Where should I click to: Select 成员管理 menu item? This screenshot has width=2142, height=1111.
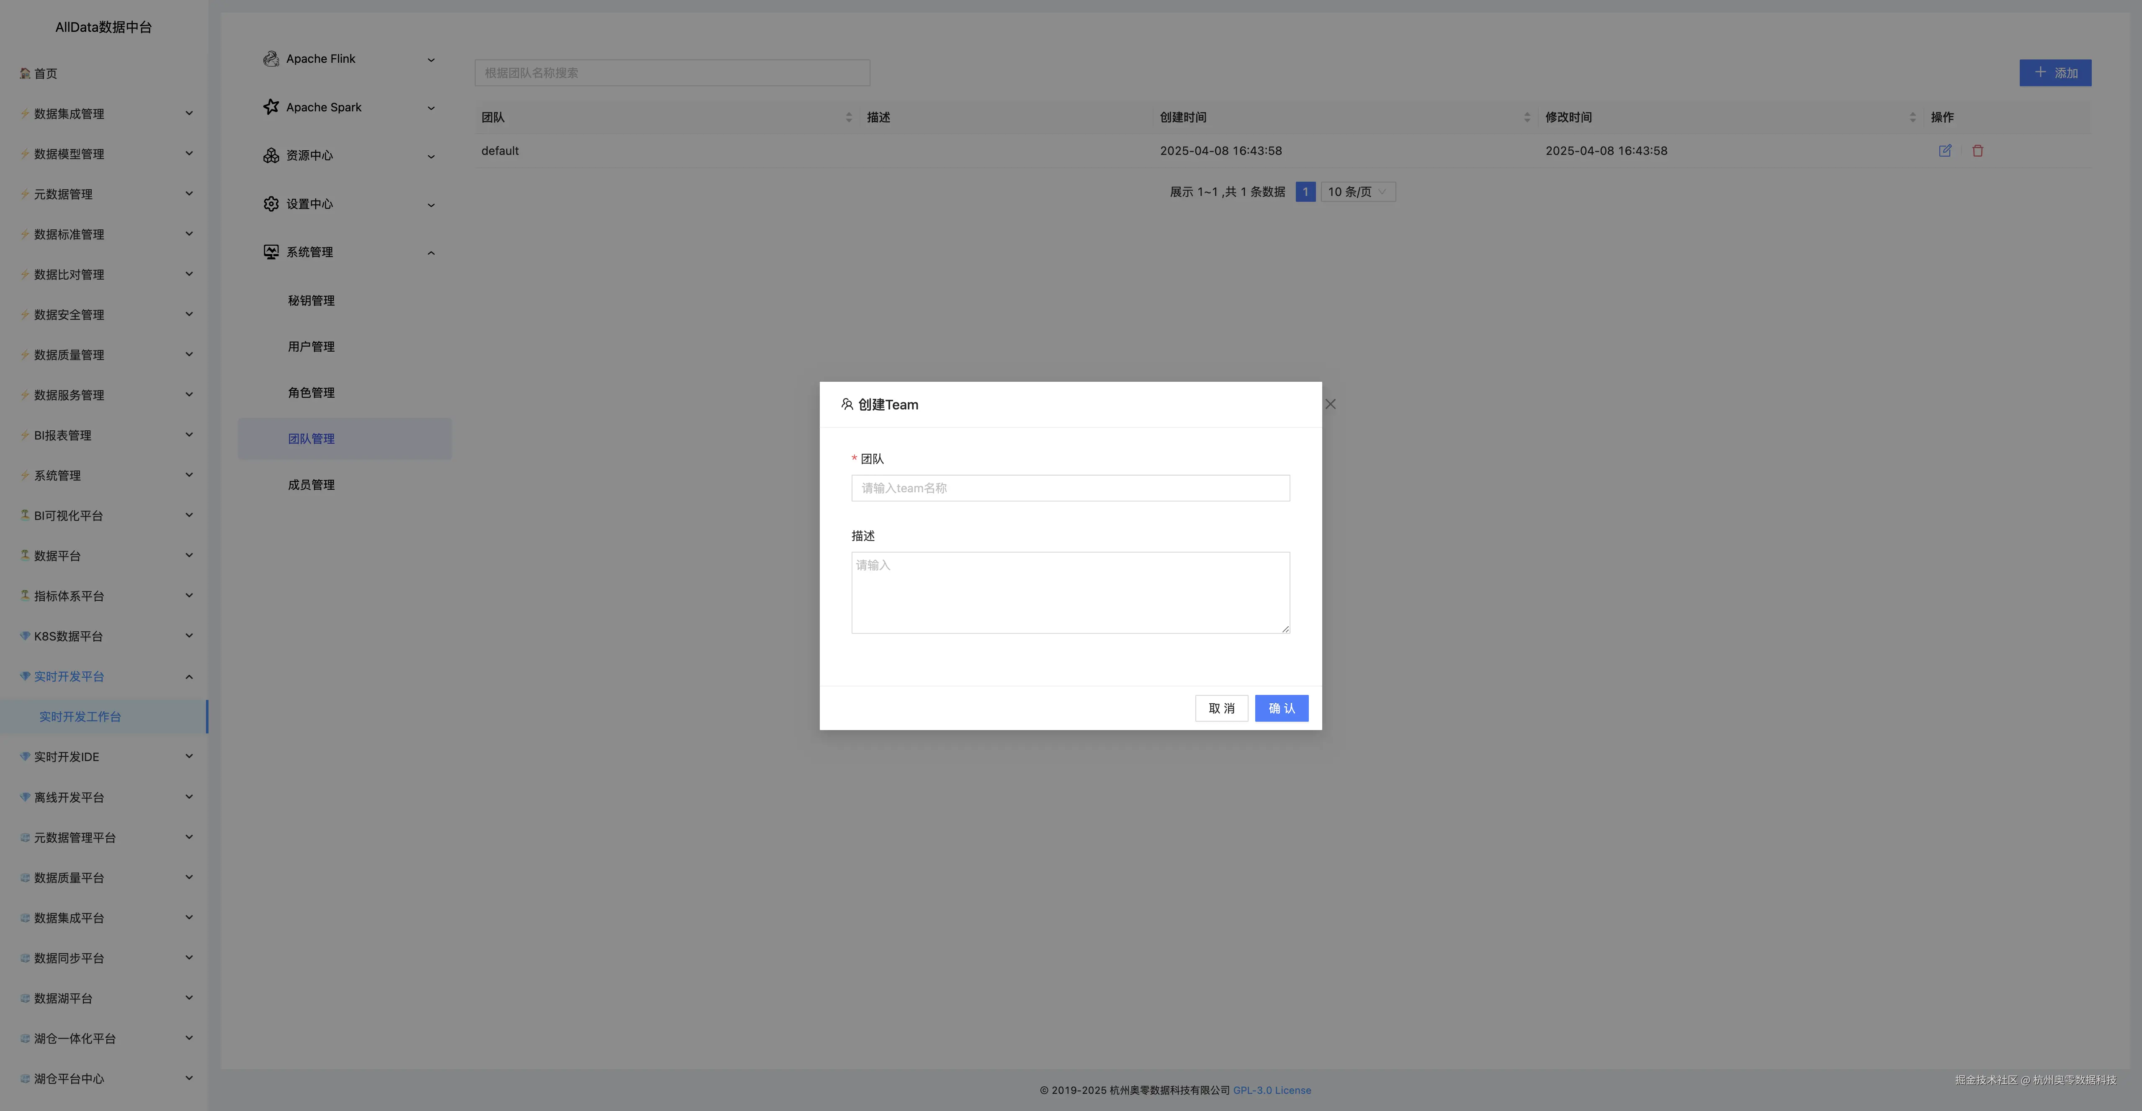coord(311,485)
